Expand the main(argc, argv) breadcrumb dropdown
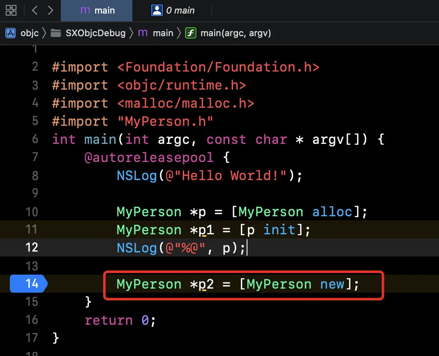 pos(236,33)
